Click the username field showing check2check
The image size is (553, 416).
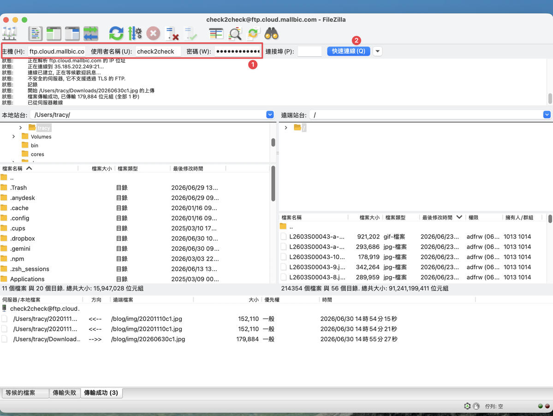click(x=158, y=52)
